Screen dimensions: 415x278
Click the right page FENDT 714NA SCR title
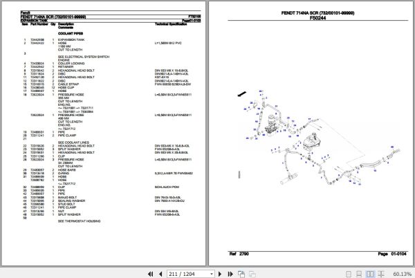[x=317, y=13]
